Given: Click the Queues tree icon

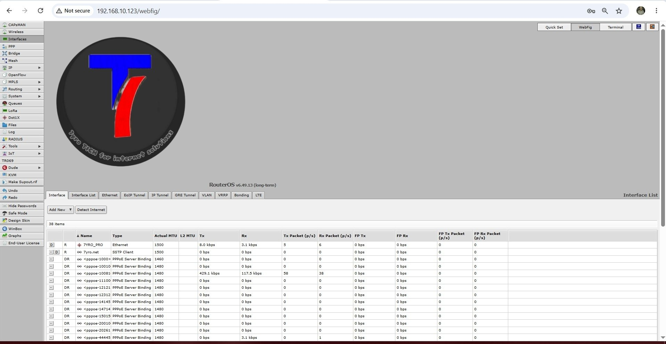Looking at the screenshot, I should [5, 104].
